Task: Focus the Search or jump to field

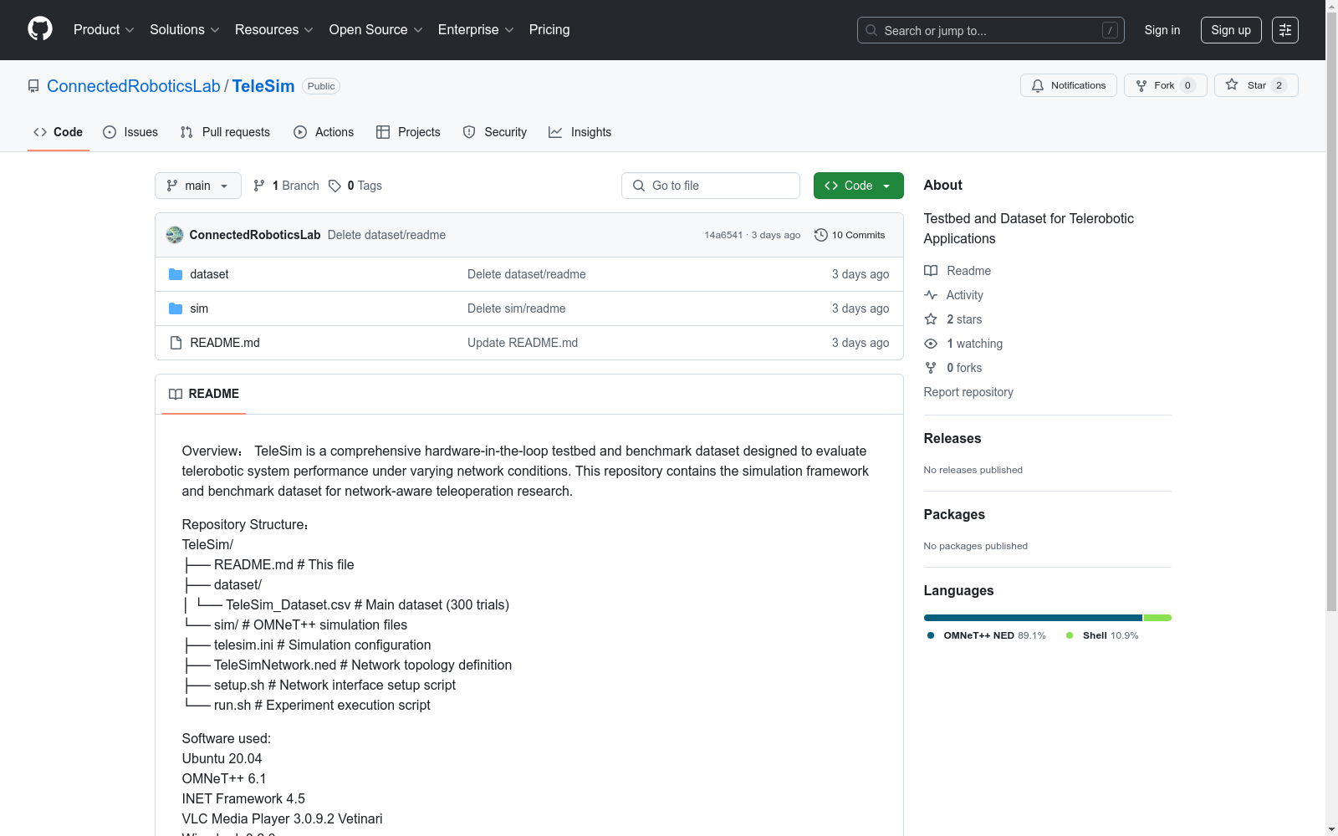Action: click(x=991, y=30)
